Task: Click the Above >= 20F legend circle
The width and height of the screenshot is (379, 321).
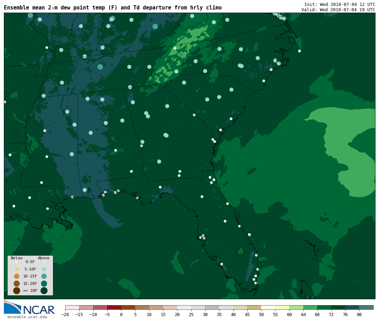Action: point(44,290)
